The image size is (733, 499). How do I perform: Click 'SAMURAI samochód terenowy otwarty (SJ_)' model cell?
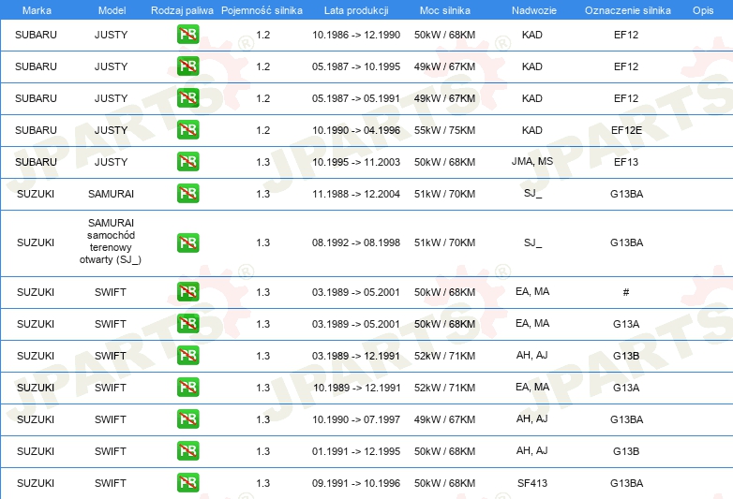coord(111,241)
